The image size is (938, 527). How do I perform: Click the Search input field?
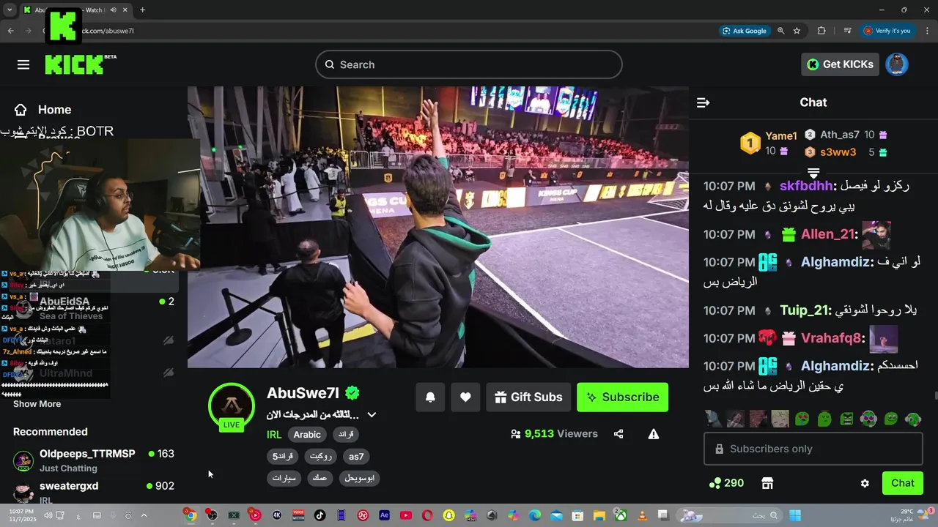(x=469, y=64)
